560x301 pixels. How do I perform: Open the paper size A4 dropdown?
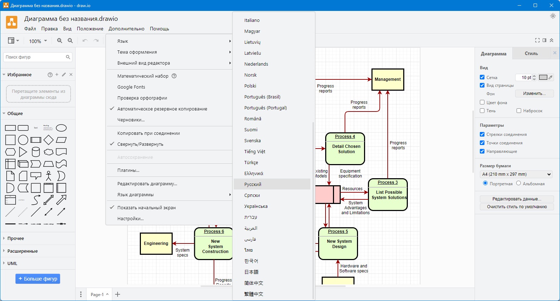point(516,174)
